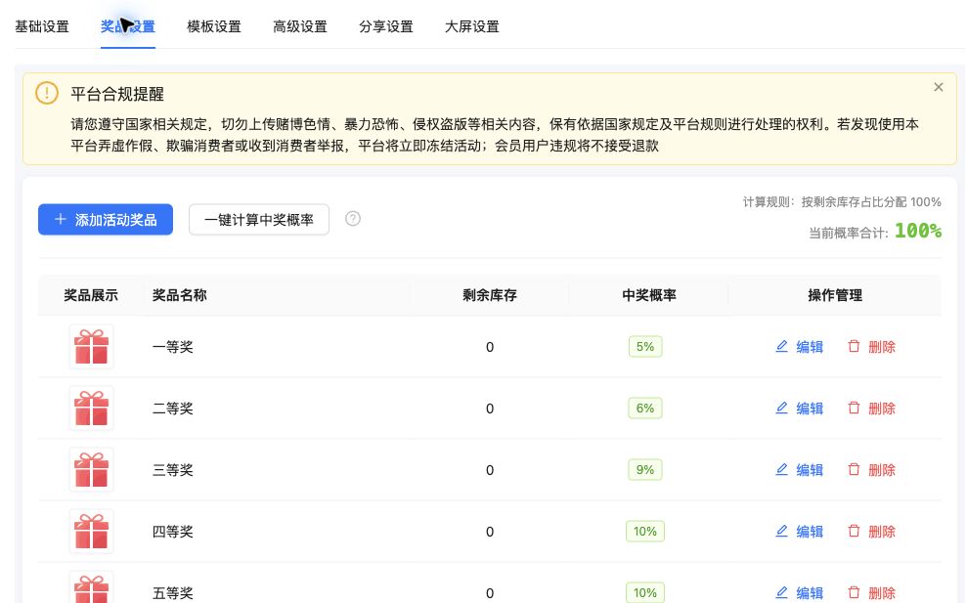Click the 一等奖 prize name
Image resolution: width=966 pixels, height=603 pixels.
point(172,347)
